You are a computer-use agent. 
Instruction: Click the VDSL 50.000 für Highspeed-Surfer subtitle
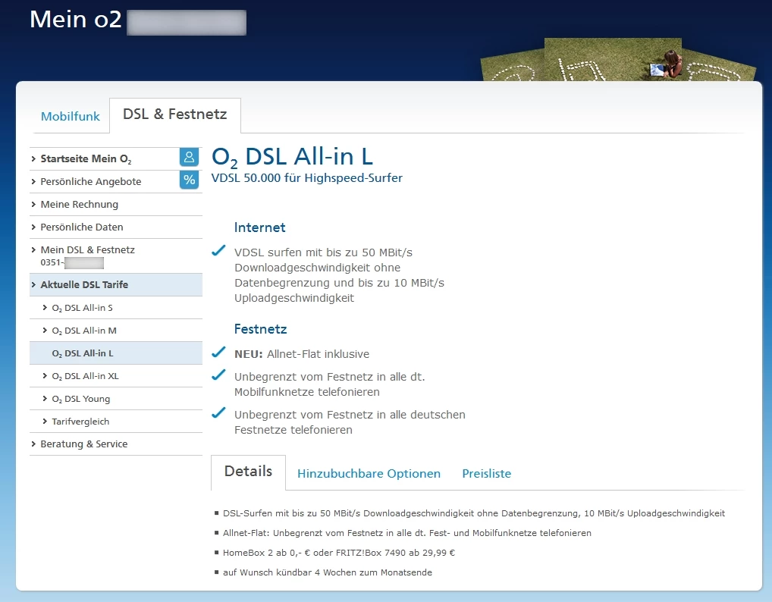(x=306, y=178)
